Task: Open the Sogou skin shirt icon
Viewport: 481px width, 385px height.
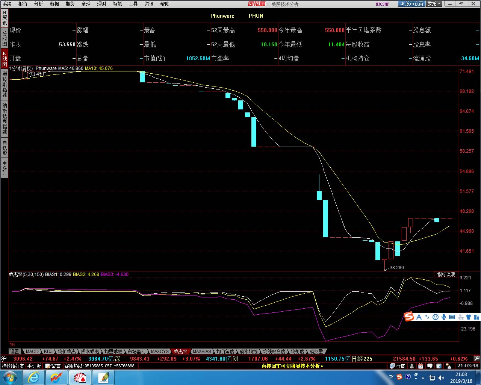Action: pyautogui.click(x=469, y=317)
